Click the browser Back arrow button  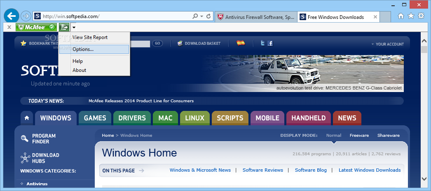(x=11, y=16)
